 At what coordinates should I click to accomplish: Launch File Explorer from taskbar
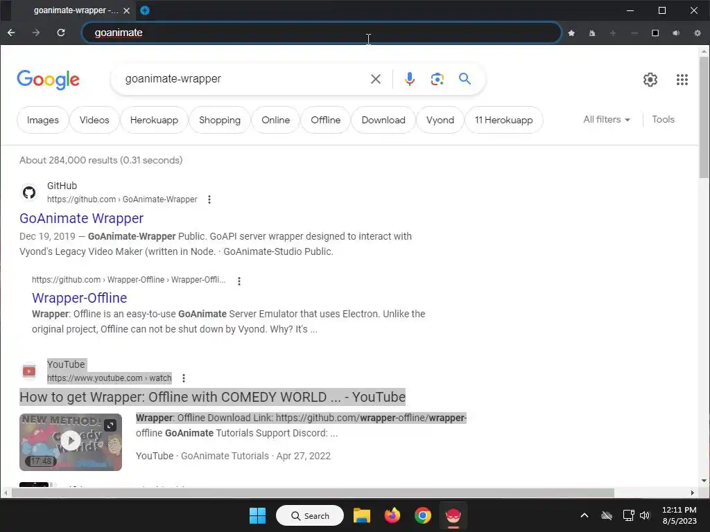[362, 515]
